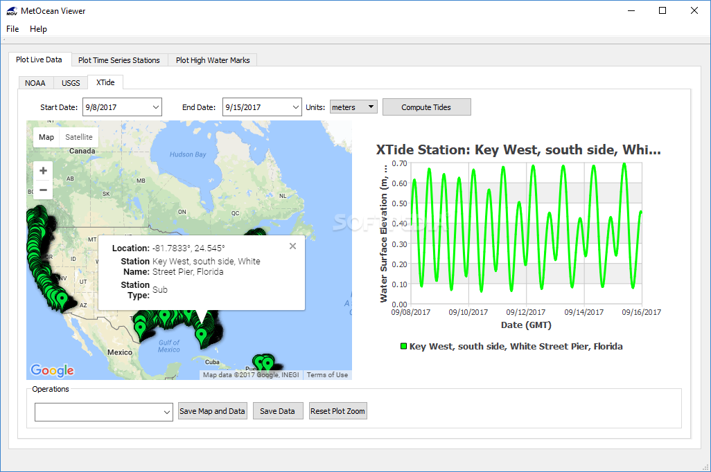Screen dimensions: 711x472
Task: Expand the Start Date dropdown
Action: tap(155, 107)
